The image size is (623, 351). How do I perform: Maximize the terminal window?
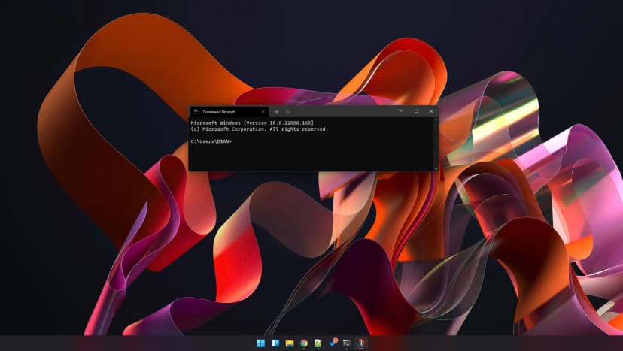[416, 111]
